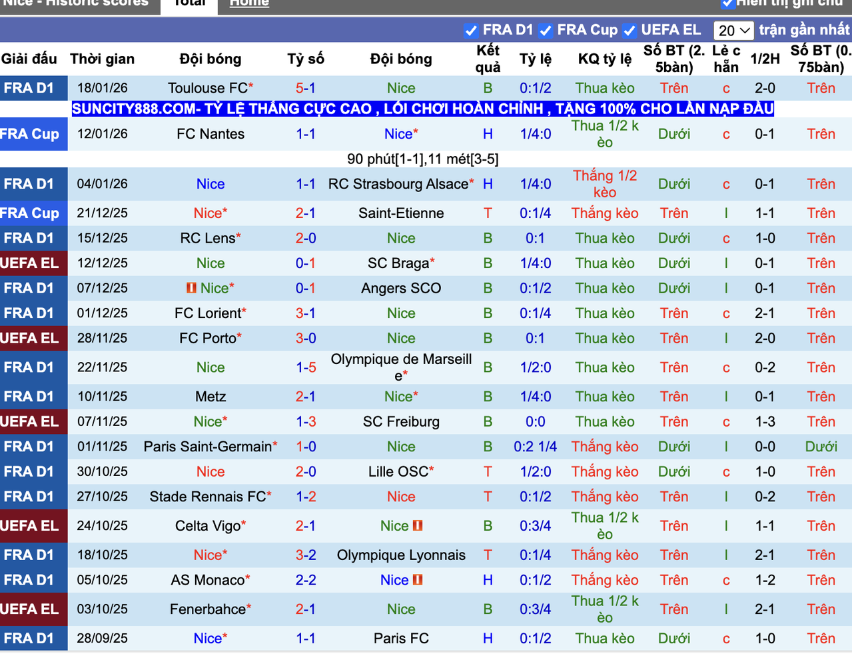The image size is (852, 654).
Task: Open SC Braga team link
Action: tap(398, 263)
